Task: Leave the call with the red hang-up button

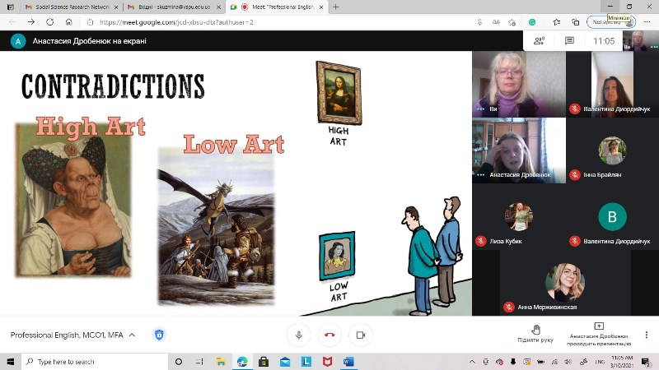Action: (x=329, y=335)
